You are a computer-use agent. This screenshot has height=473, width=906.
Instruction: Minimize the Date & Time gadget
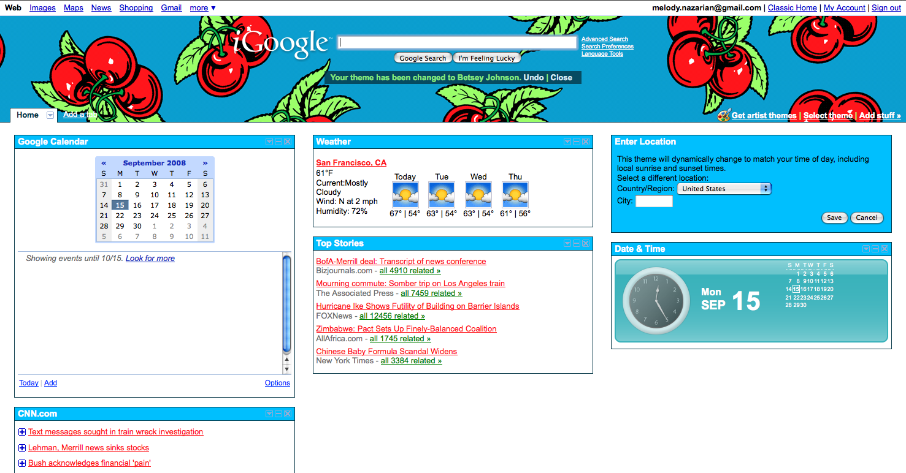pyautogui.click(x=875, y=249)
